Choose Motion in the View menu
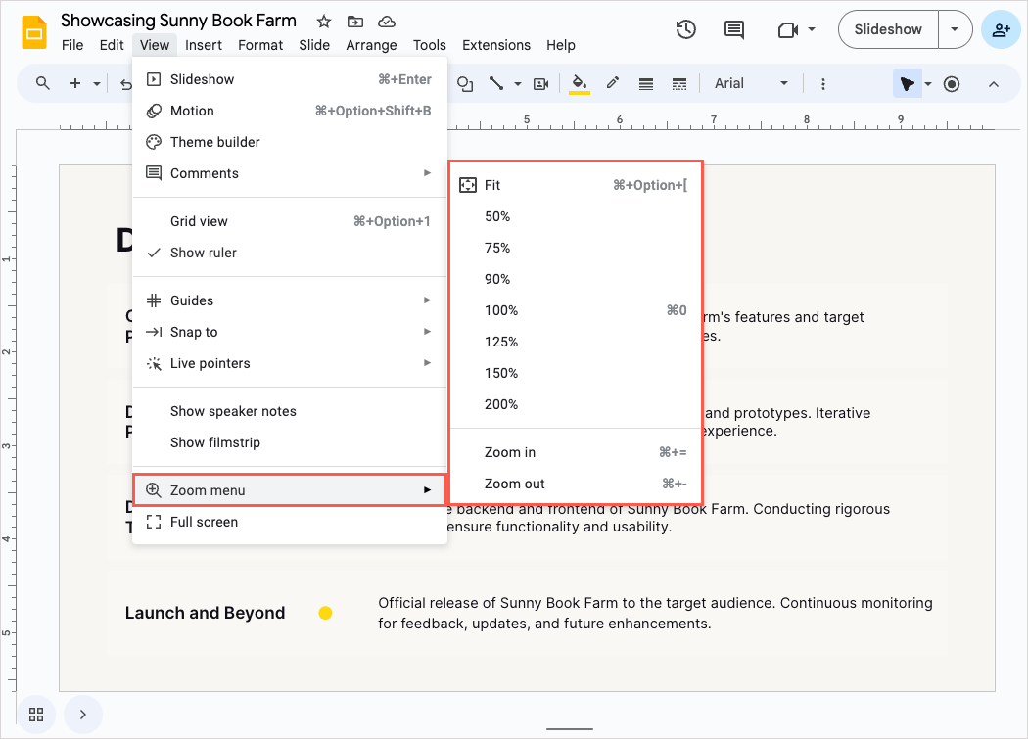 pos(290,111)
